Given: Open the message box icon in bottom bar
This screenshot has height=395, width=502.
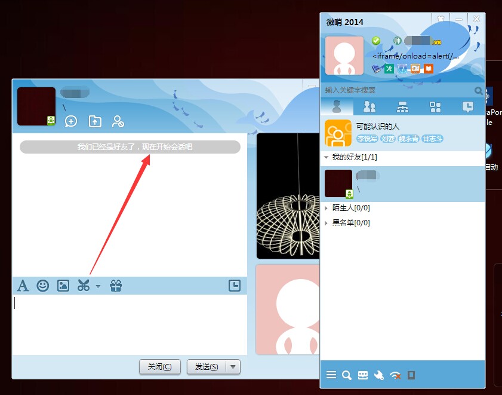Looking at the screenshot, I should click(363, 375).
